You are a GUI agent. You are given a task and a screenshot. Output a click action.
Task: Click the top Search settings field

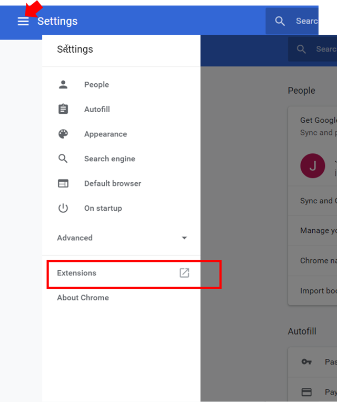[306, 21]
